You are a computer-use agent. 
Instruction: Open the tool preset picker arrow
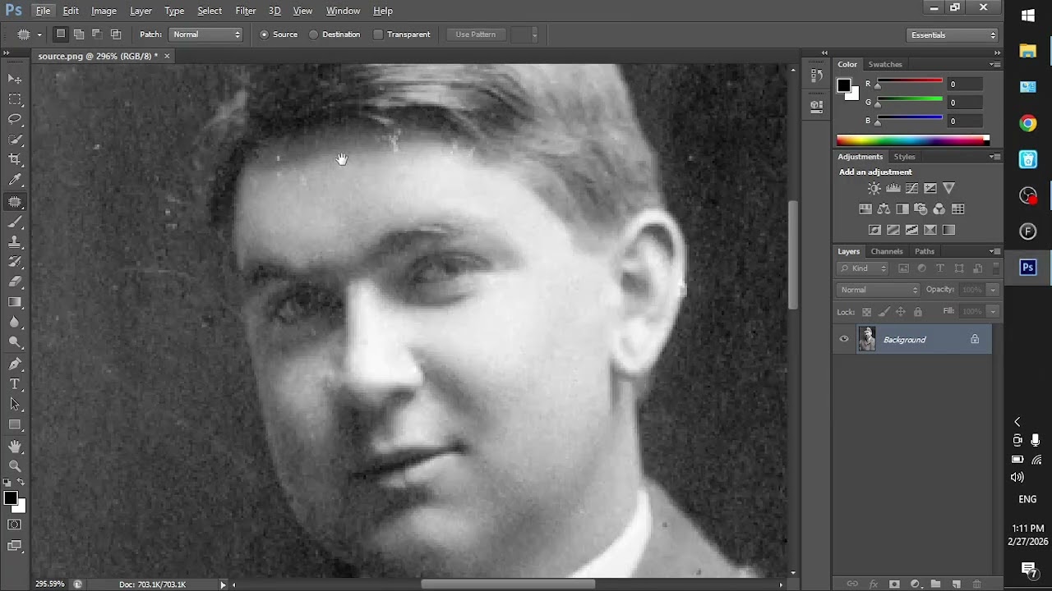tap(39, 34)
